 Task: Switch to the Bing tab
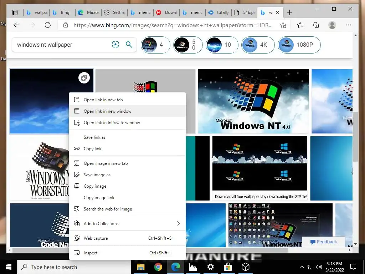(x=62, y=12)
